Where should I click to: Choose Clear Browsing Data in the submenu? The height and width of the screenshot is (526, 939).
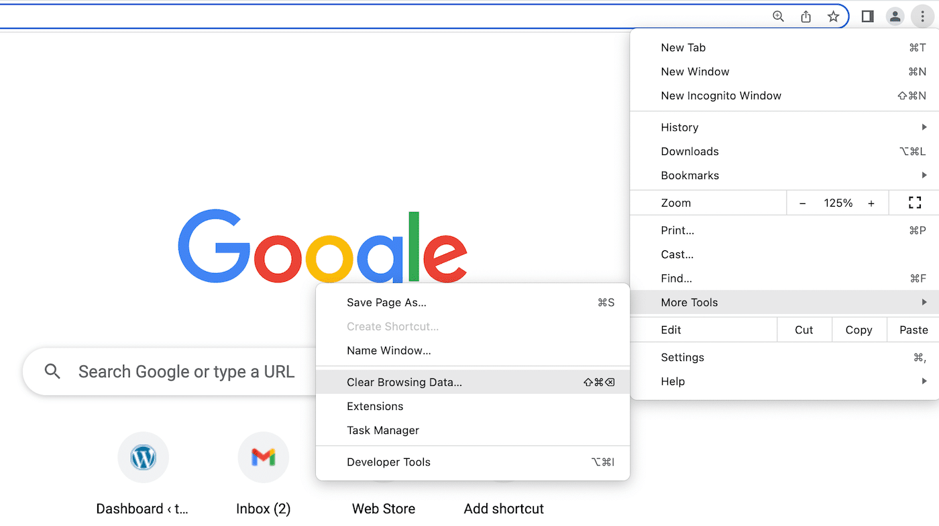click(x=404, y=382)
